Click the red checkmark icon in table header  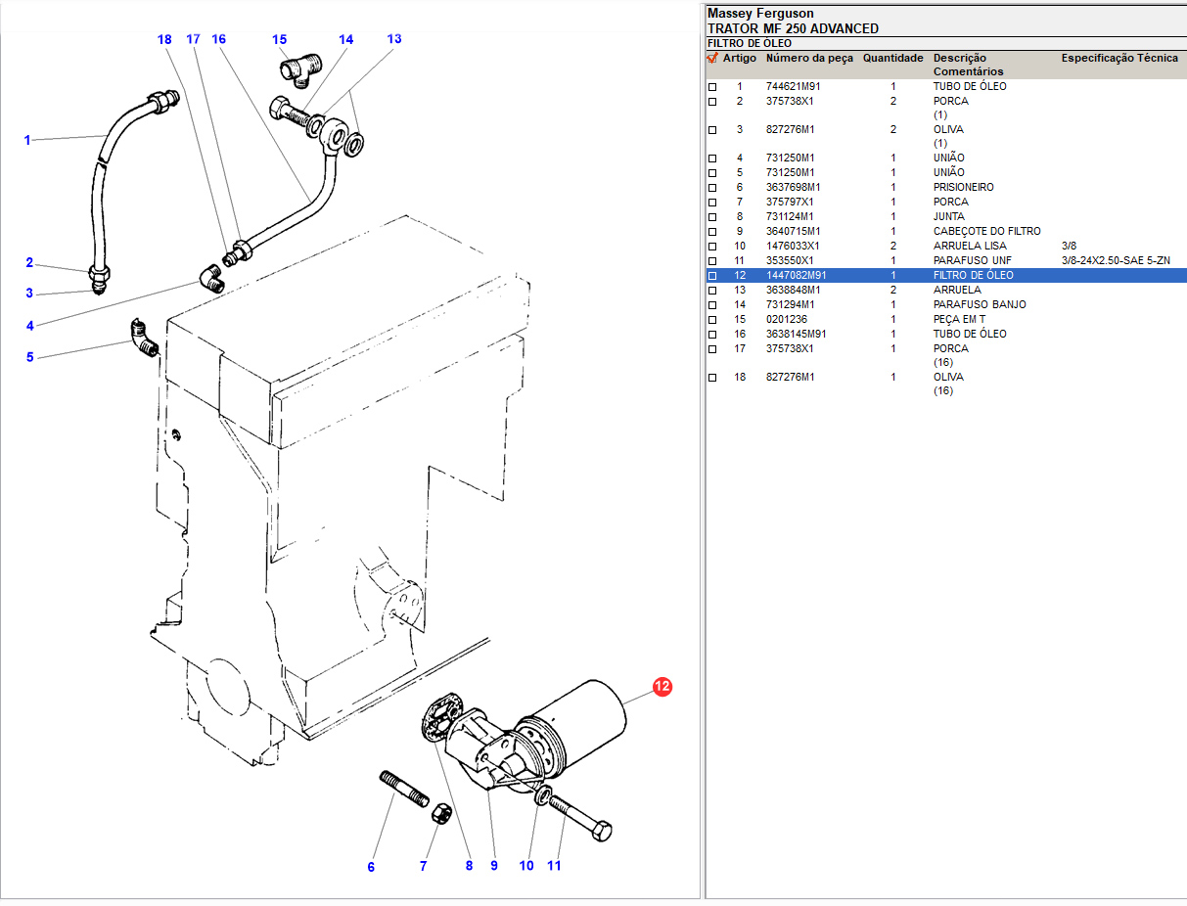point(712,59)
